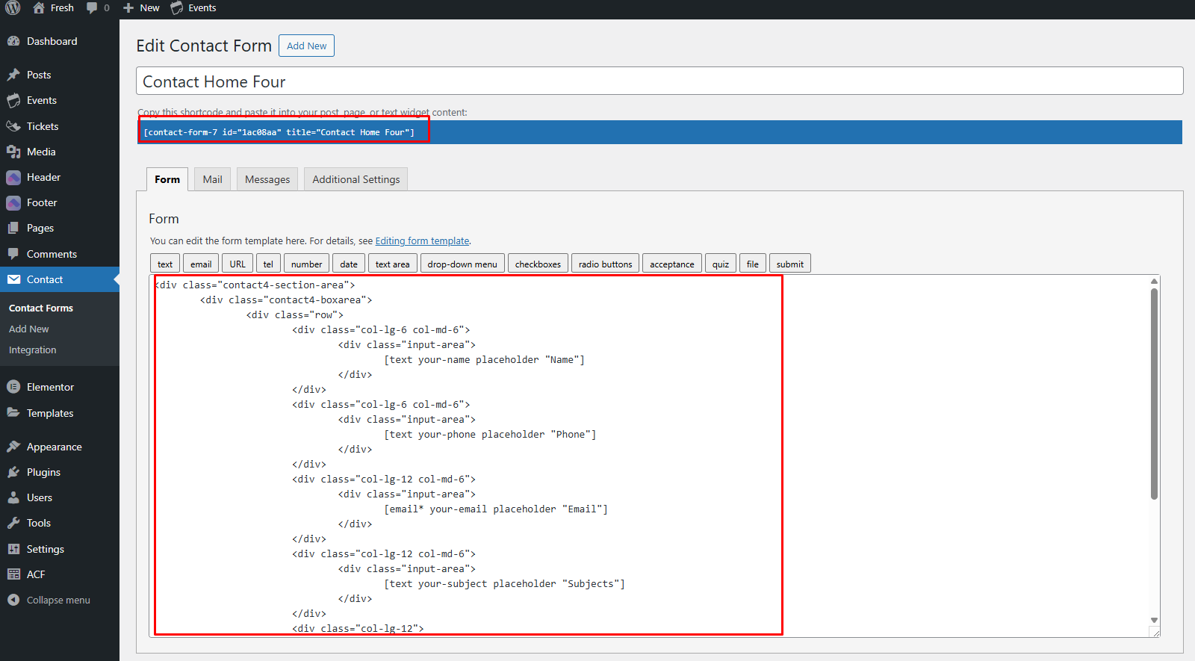The width and height of the screenshot is (1195, 661).
Task: Click the textarea resize handle corner
Action: (1155, 632)
